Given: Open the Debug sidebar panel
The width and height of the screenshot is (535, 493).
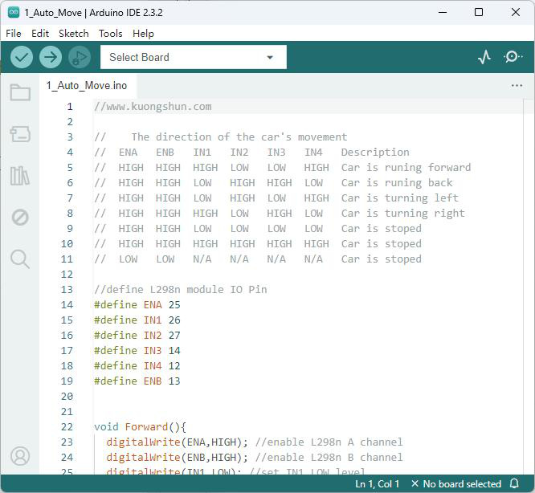Looking at the screenshot, I should coord(20,218).
